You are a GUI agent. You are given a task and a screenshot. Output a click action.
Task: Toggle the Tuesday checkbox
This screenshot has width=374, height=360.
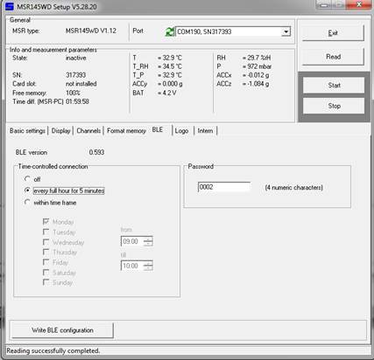point(46,232)
